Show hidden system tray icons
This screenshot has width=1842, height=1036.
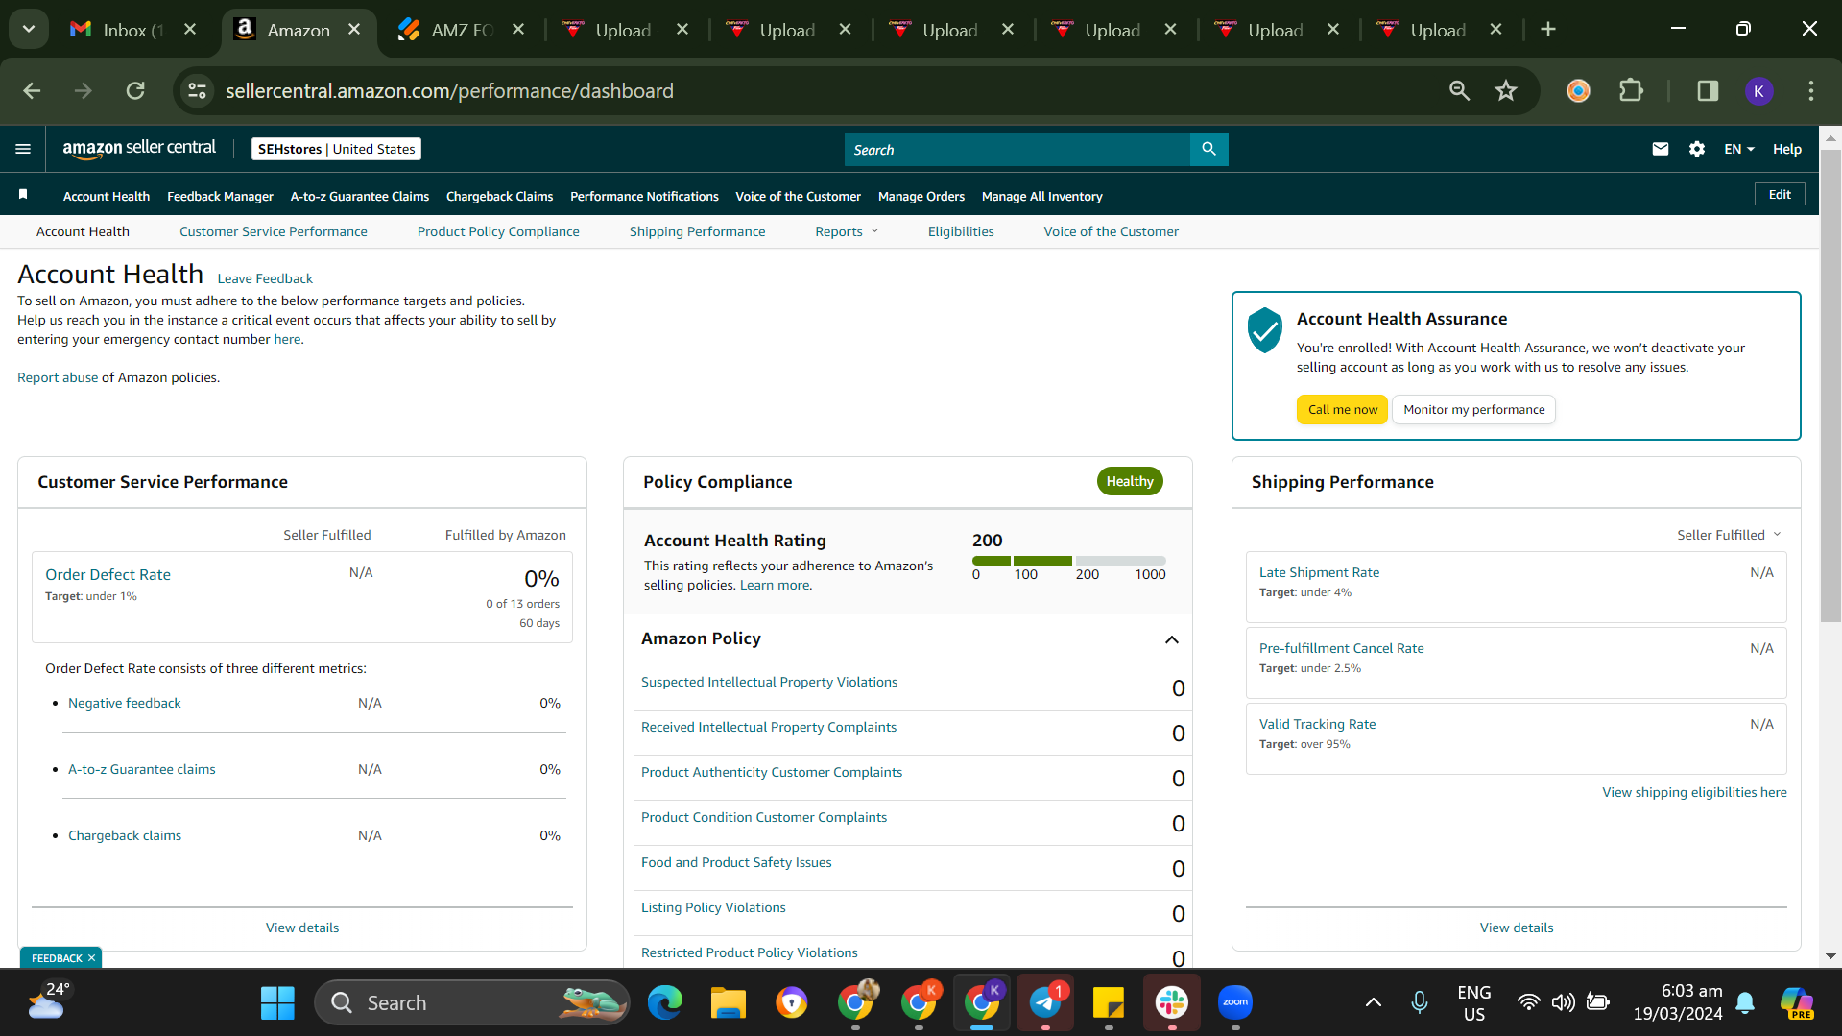click(x=1373, y=1003)
